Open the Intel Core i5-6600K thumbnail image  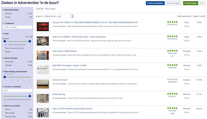click(x=43, y=41)
